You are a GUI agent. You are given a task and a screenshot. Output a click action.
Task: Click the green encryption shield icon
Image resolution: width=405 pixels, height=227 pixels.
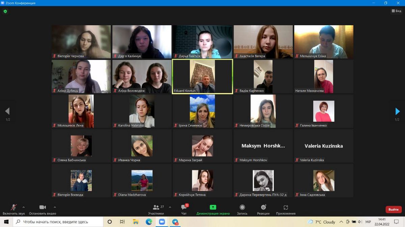click(x=5, y=11)
